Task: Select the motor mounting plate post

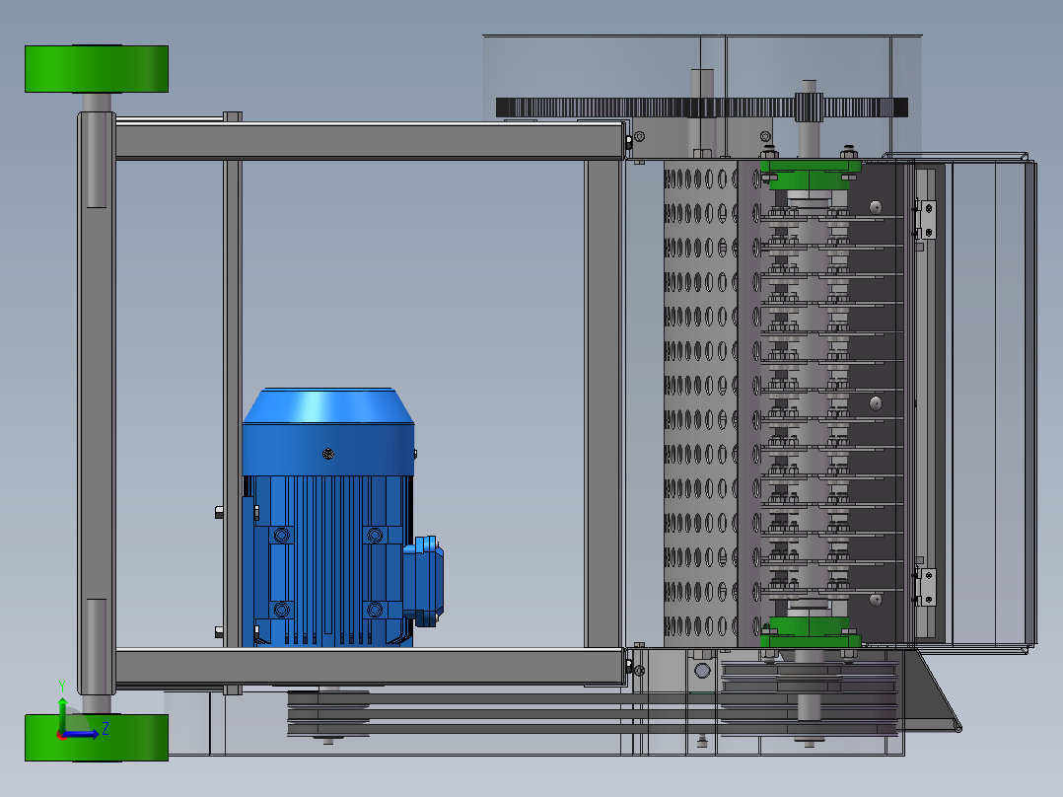Action: click(x=233, y=403)
